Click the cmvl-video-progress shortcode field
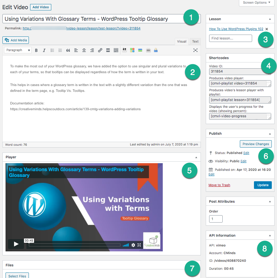The image size is (277, 278). point(240,116)
